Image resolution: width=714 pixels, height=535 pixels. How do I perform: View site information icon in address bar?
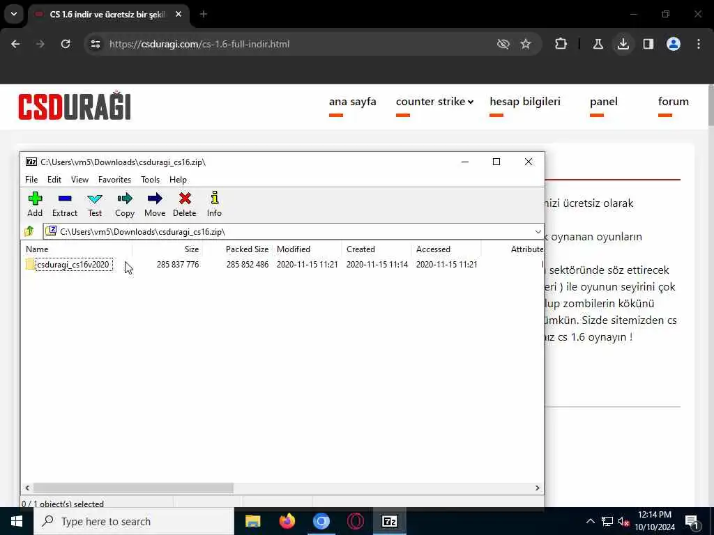[95, 44]
